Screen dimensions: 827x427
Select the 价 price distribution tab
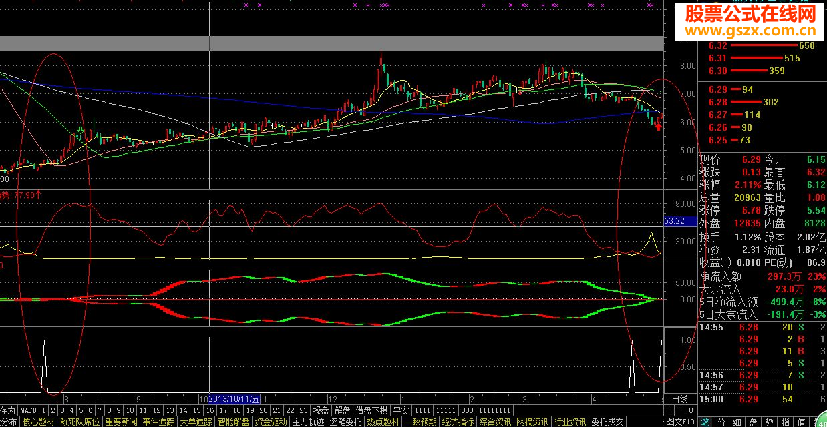coord(721,422)
